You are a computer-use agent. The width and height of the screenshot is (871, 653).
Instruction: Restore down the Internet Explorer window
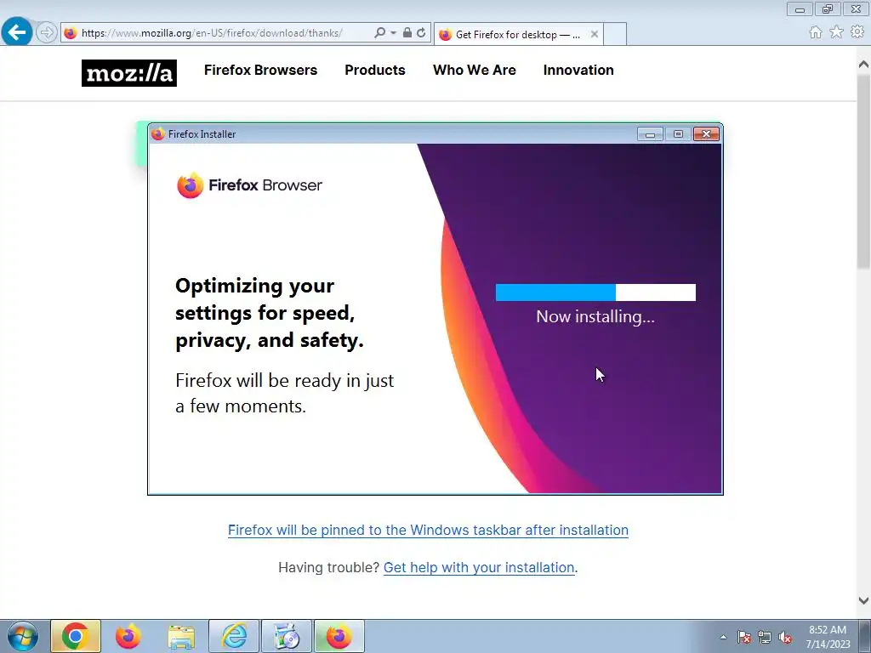(x=828, y=9)
